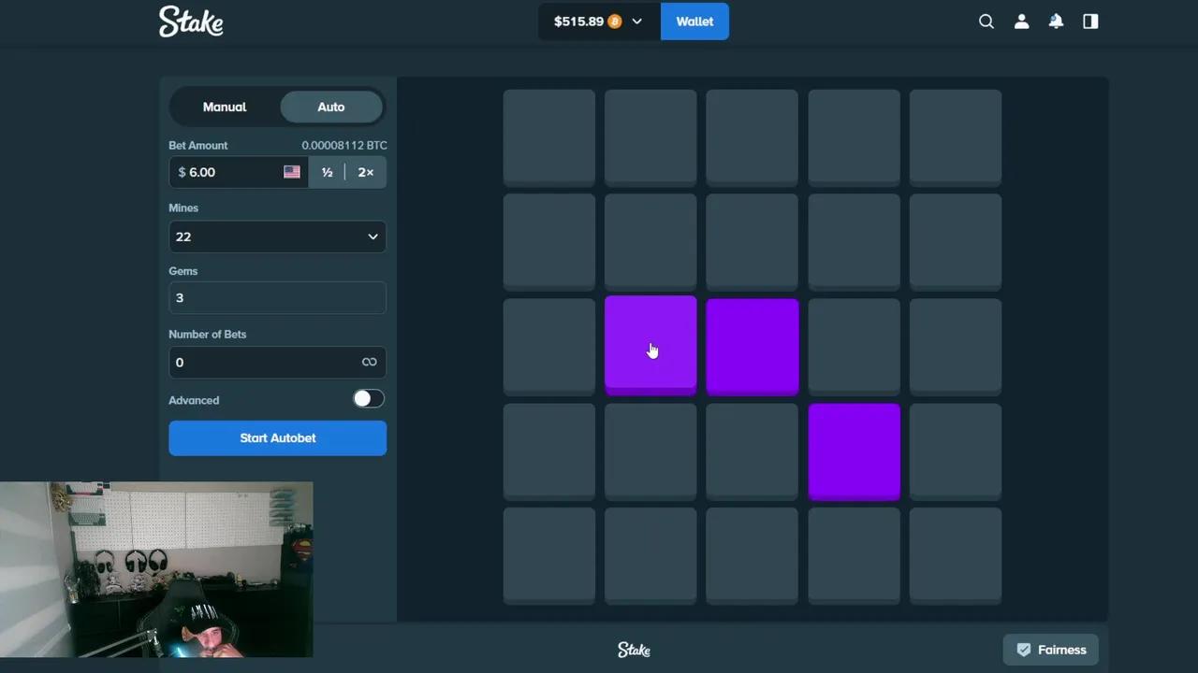
Task: Expand the Mines dropdown showing 22
Action: pyautogui.click(x=277, y=236)
